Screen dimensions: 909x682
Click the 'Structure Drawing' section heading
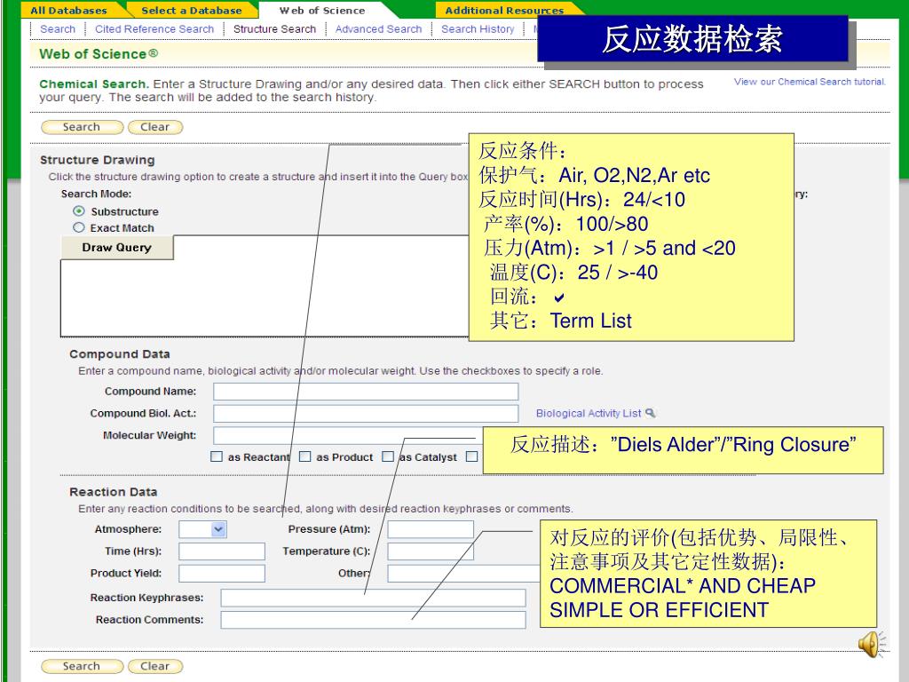coord(98,160)
